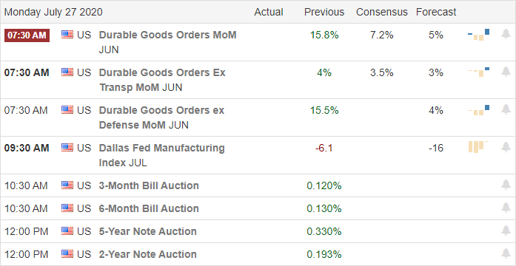Open Durable Goods Orders MoM link
Viewport: 516px width, 266px height.
167,35
